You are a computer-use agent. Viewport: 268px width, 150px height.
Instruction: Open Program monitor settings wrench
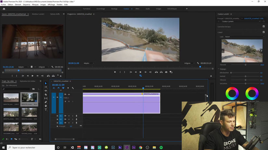198,63
